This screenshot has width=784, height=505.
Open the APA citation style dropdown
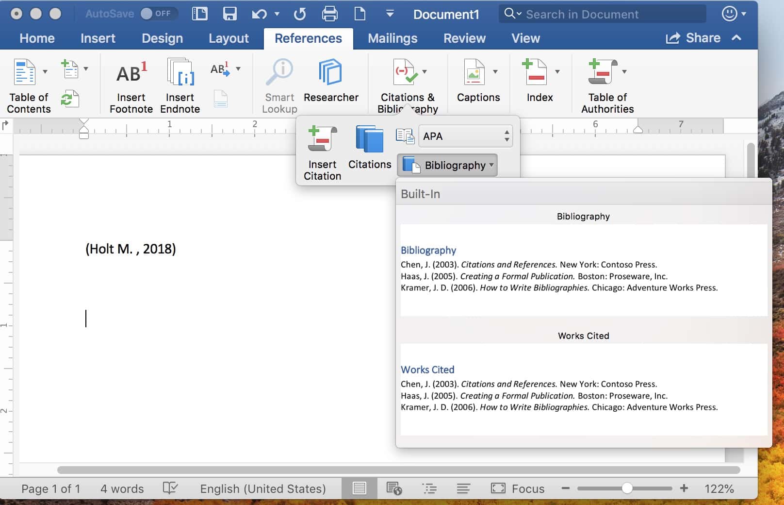465,136
